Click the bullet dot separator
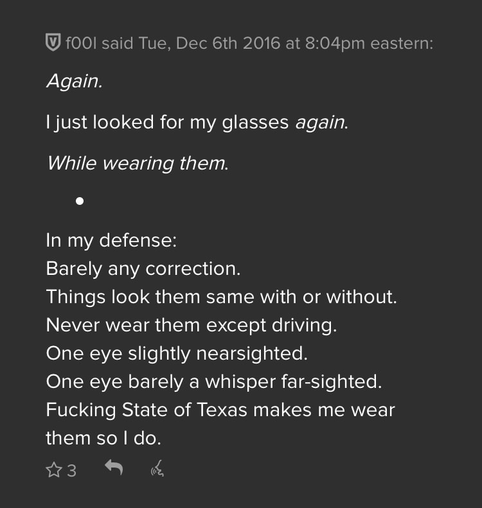The height and width of the screenshot is (508, 482). [80, 201]
